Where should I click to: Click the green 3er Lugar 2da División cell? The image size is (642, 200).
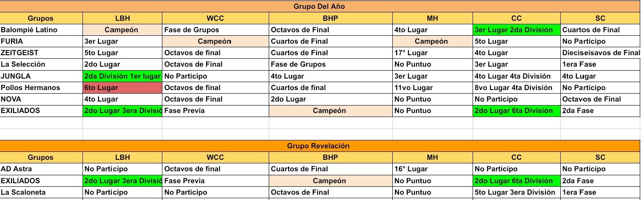(x=516, y=30)
